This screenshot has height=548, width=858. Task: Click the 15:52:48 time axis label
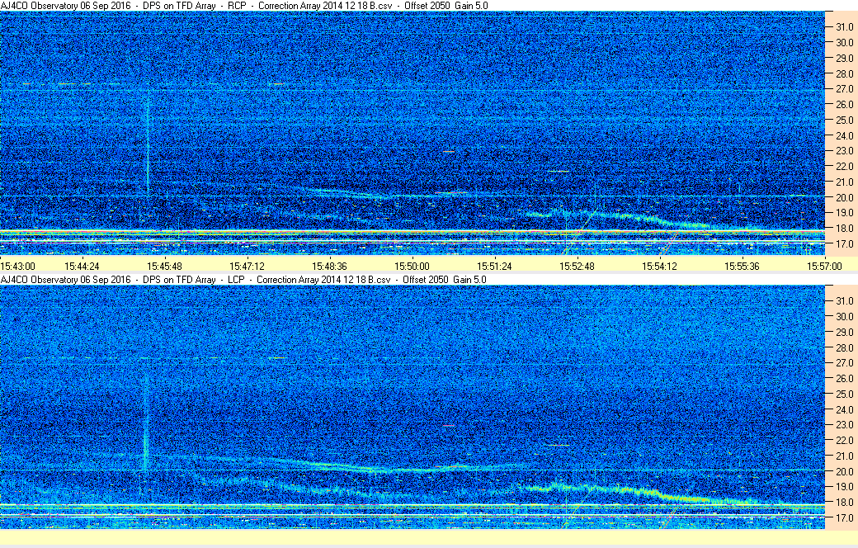click(x=577, y=266)
